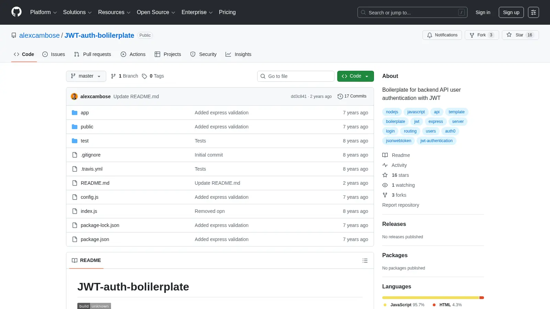
Task: Open the master branch dropdown
Action: (x=86, y=76)
